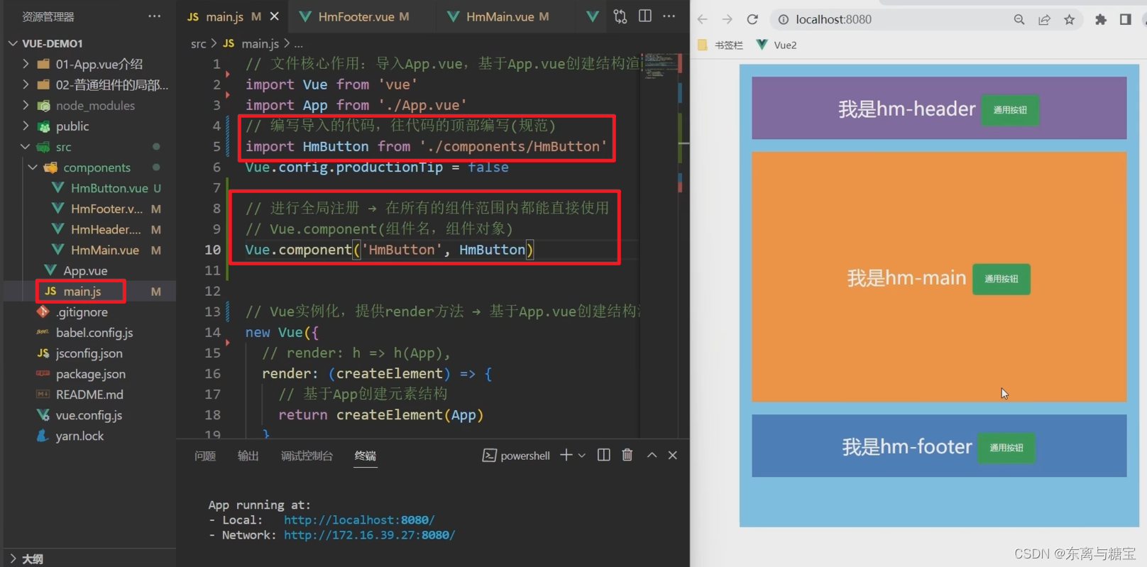Click src in the editor breadcrumb
The width and height of the screenshot is (1147, 567).
[198, 43]
